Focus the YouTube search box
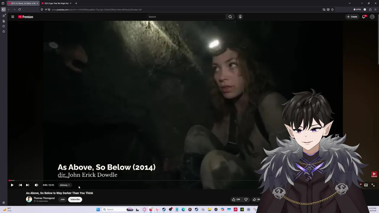Screen dimensions: 379x213 click(x=186, y=17)
